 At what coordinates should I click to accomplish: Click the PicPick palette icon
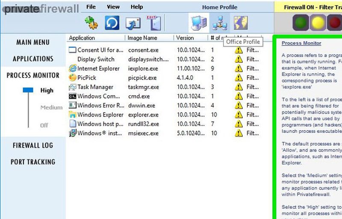(72, 78)
